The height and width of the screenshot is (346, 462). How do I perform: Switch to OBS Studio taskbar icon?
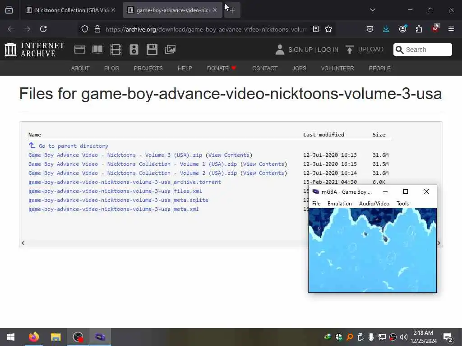tap(78, 337)
